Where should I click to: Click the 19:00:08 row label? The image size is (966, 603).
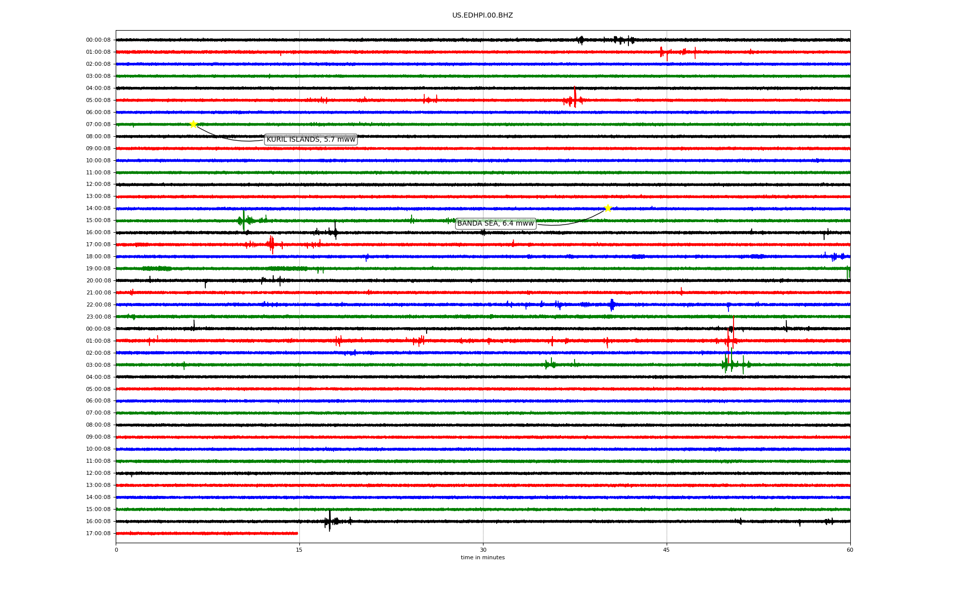(98, 268)
